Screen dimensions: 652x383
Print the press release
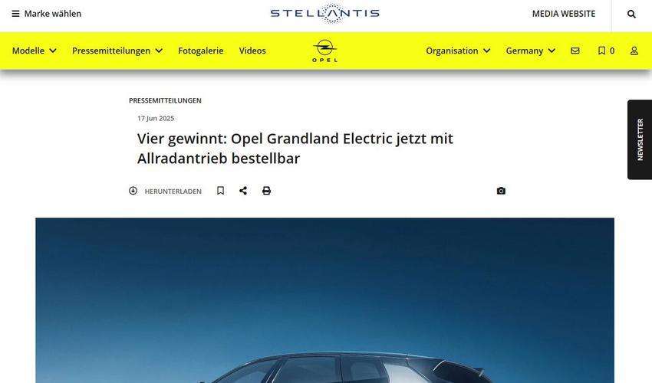266,191
